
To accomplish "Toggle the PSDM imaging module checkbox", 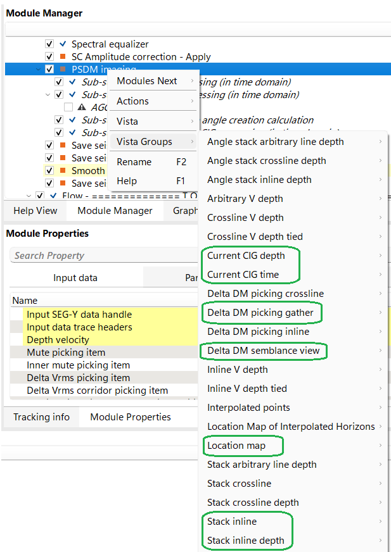I will pyautogui.click(x=49, y=70).
